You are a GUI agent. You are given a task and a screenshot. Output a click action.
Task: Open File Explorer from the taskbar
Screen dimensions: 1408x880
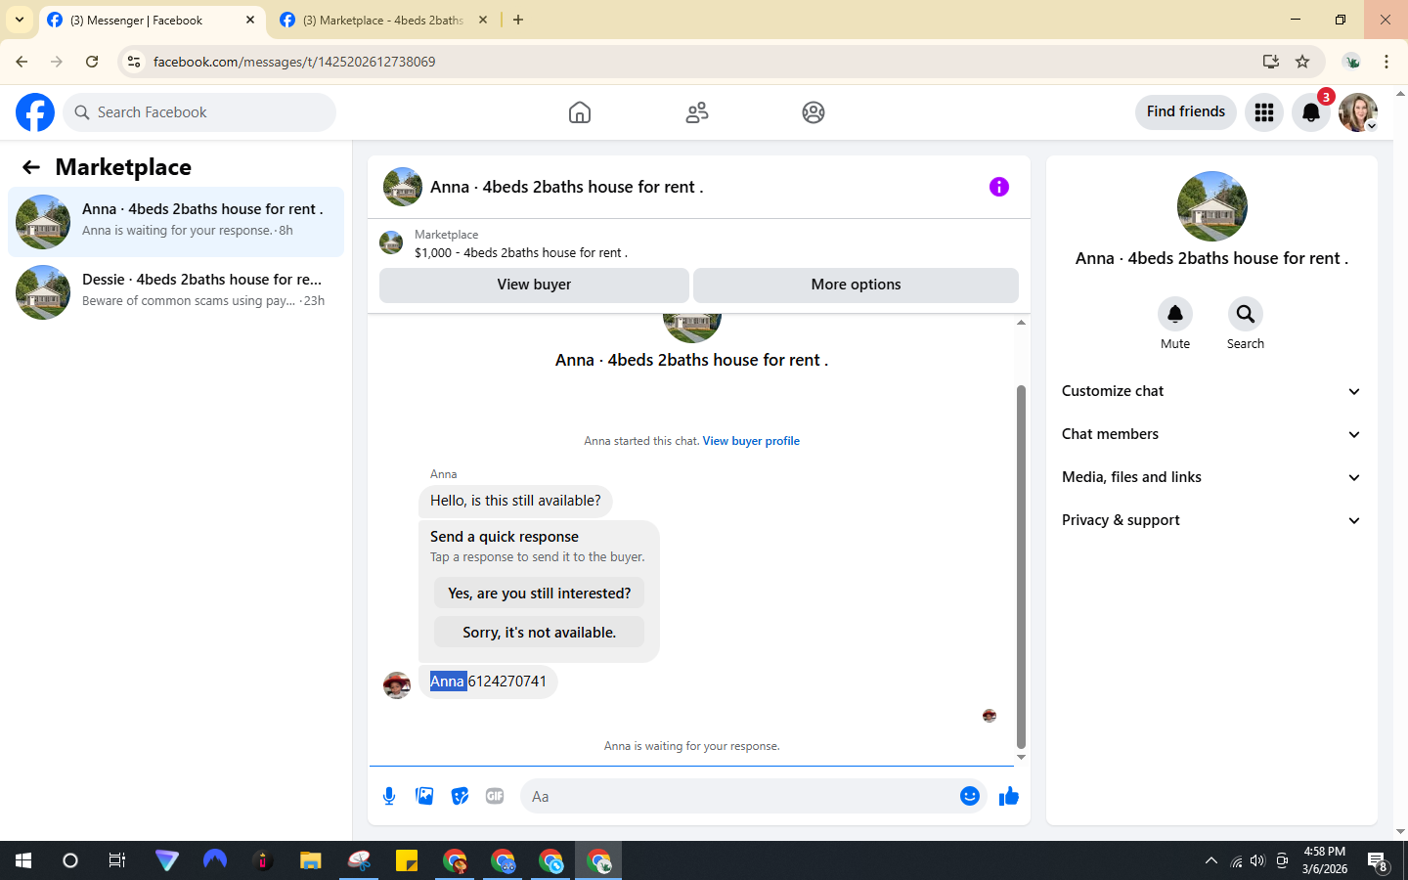pyautogui.click(x=311, y=860)
